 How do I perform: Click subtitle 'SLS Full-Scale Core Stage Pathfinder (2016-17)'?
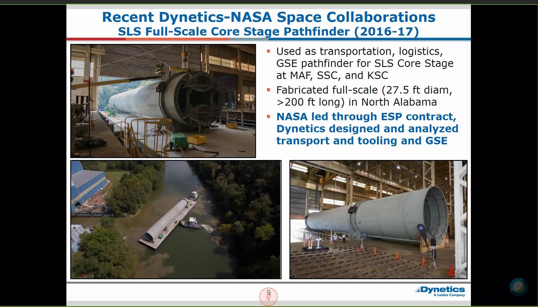268,32
